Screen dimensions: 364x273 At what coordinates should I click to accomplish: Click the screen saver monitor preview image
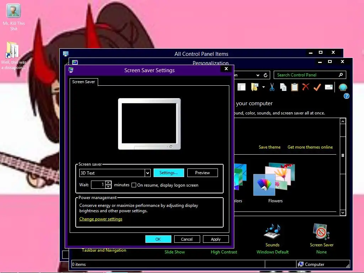[149, 124]
